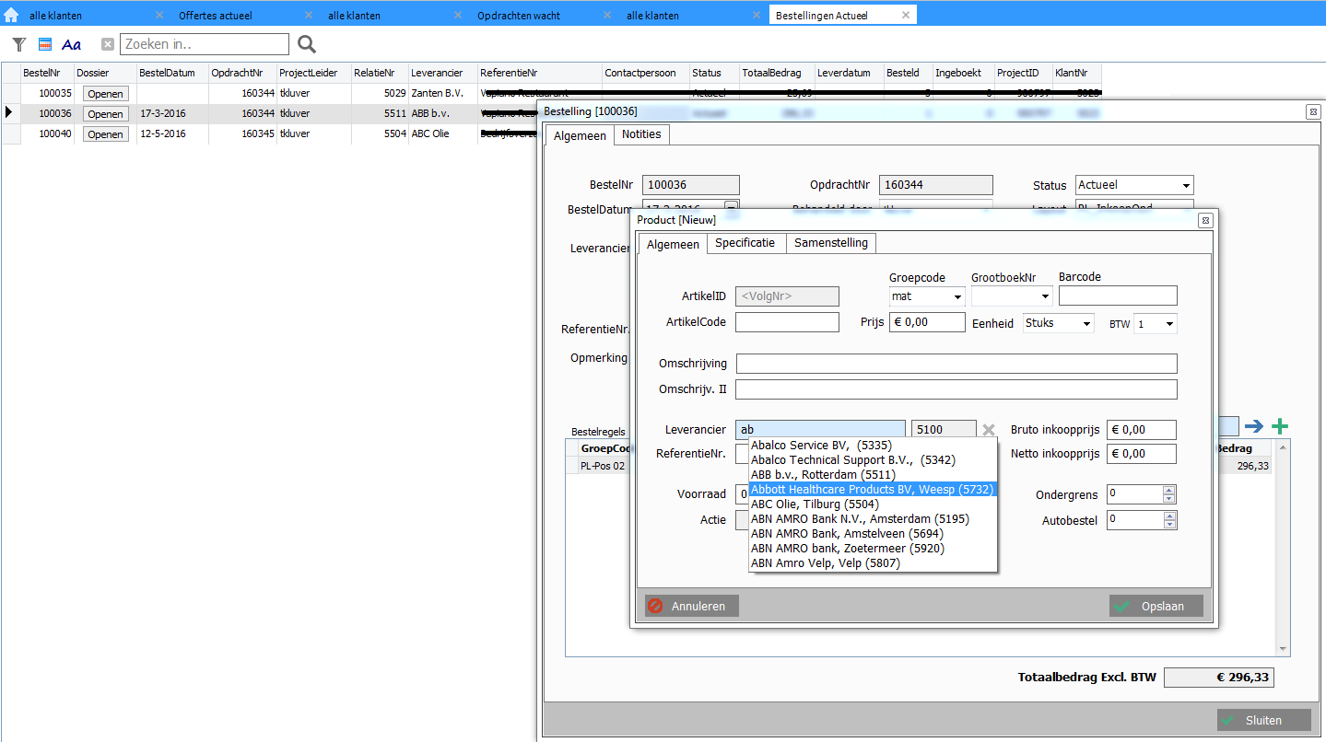Click the magnifier search icon
Image resolution: width=1326 pixels, height=742 pixels.
pos(307,44)
